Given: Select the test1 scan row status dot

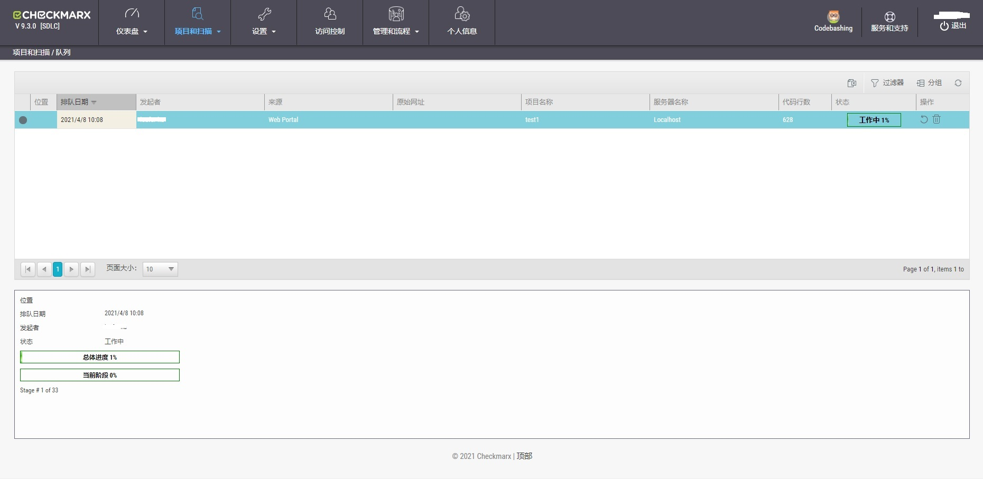Looking at the screenshot, I should pos(23,120).
